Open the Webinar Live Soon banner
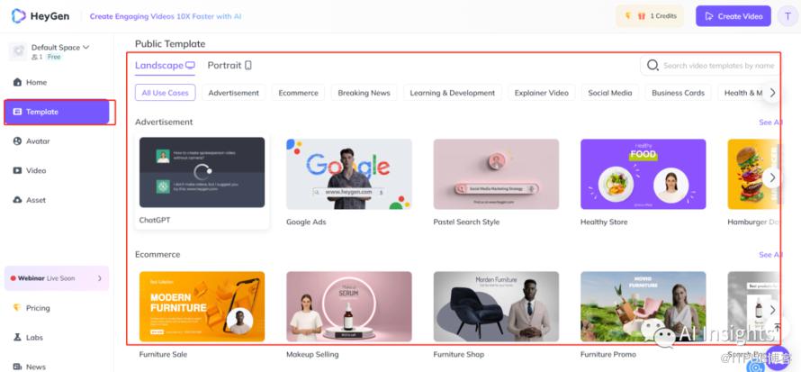The height and width of the screenshot is (372, 801). click(x=57, y=278)
